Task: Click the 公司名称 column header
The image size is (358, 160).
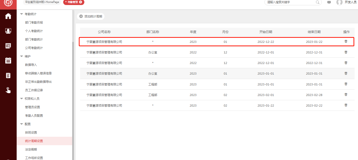Action: coord(104,32)
